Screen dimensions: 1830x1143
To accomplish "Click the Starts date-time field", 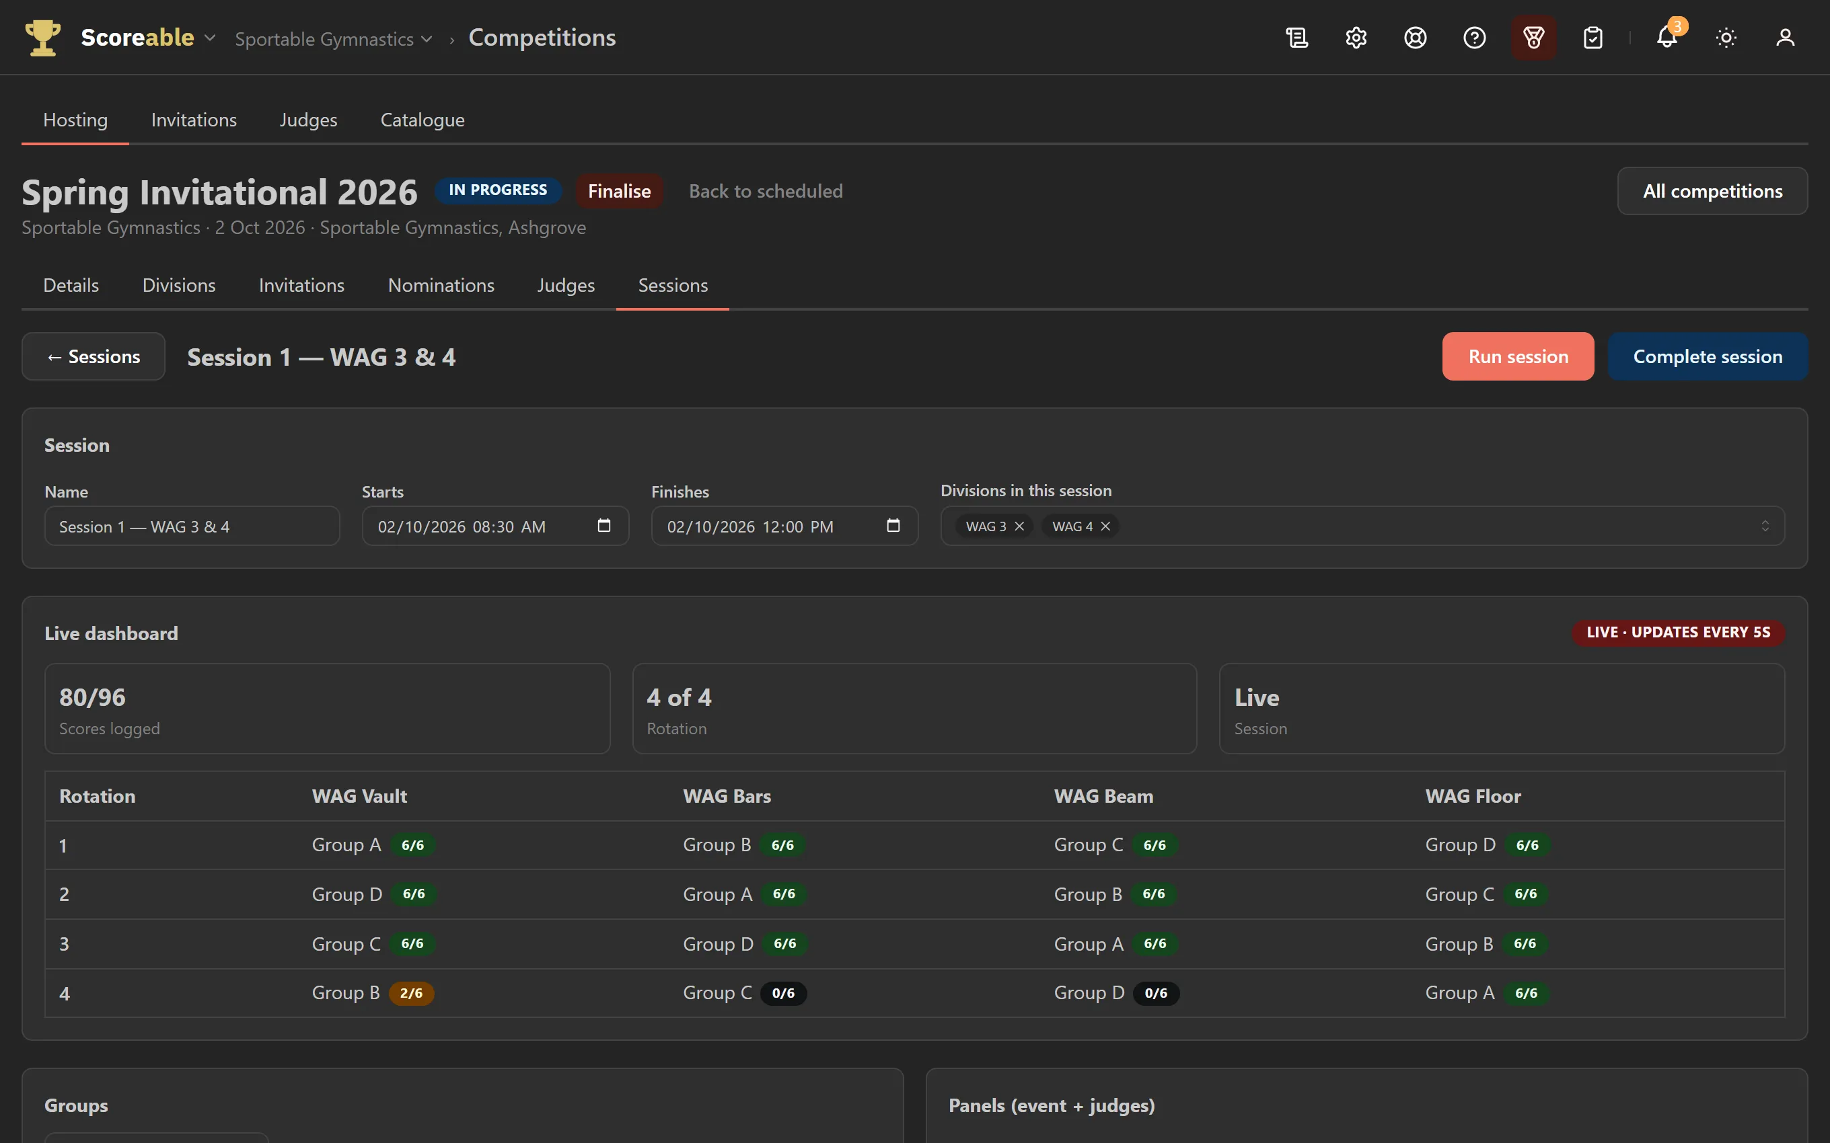I will pos(495,526).
